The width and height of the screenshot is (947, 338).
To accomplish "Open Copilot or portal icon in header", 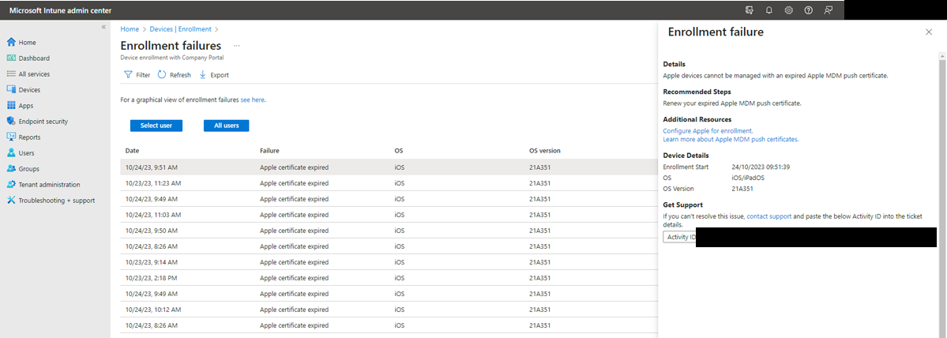I will 750,10.
